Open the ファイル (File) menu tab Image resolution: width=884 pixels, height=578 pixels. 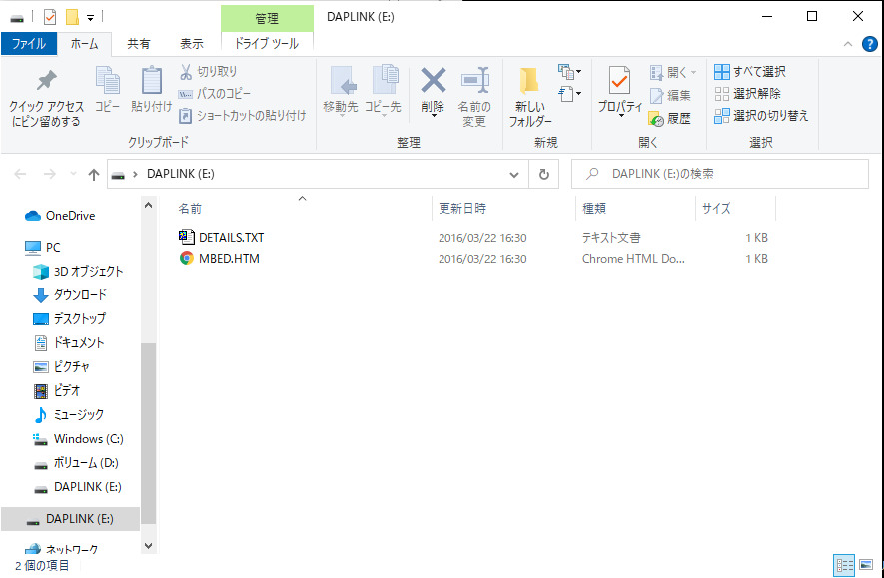(29, 44)
